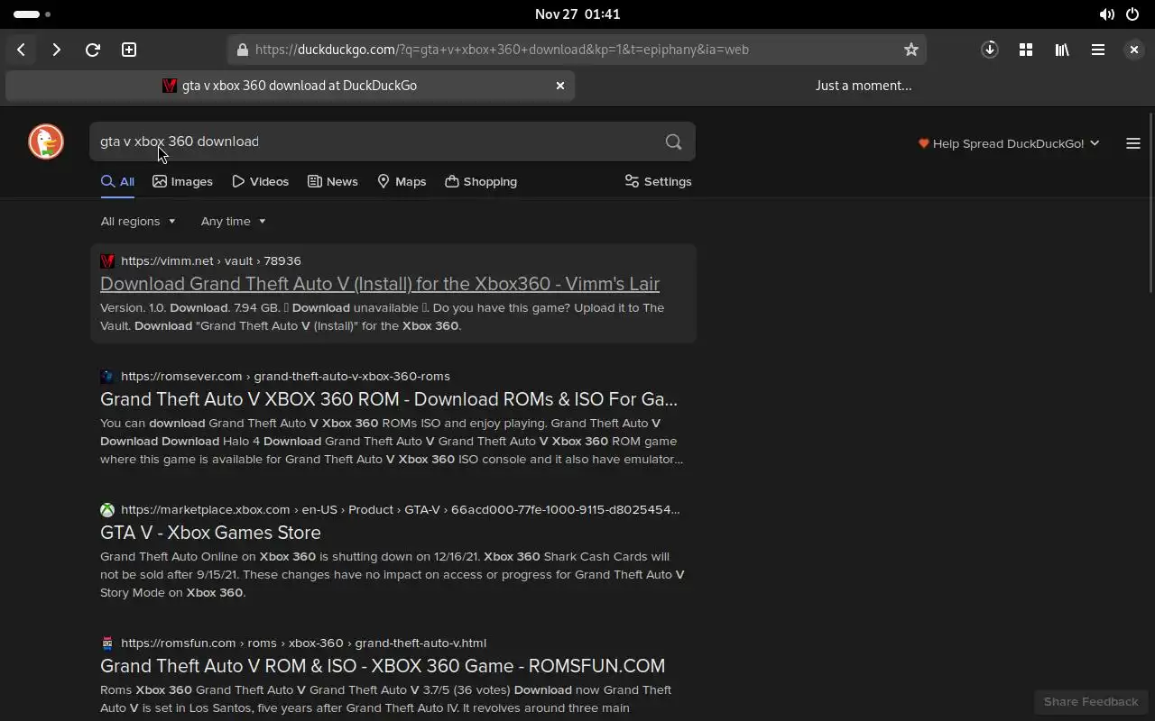Open search Settings
Image resolution: width=1155 pixels, height=721 pixels.
658,181
